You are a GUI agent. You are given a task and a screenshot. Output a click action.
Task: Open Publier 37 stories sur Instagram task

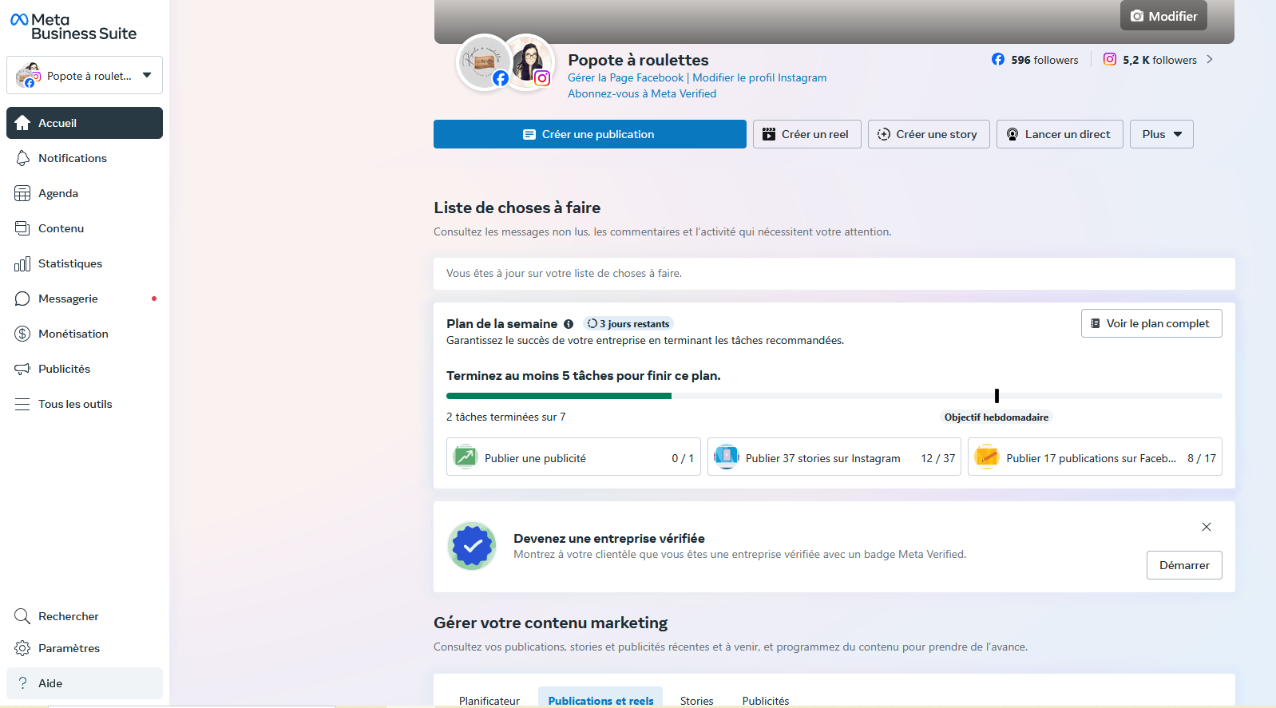(x=834, y=457)
